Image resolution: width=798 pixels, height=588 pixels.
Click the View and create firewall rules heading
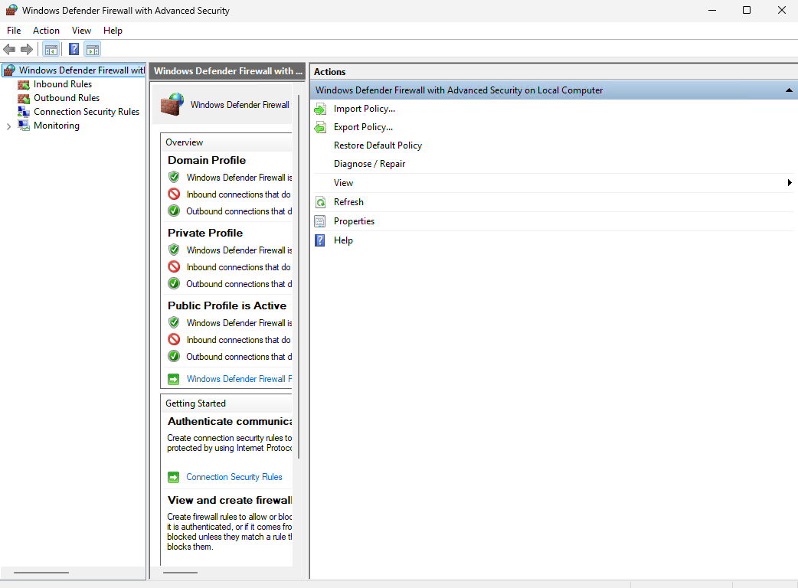click(x=230, y=500)
